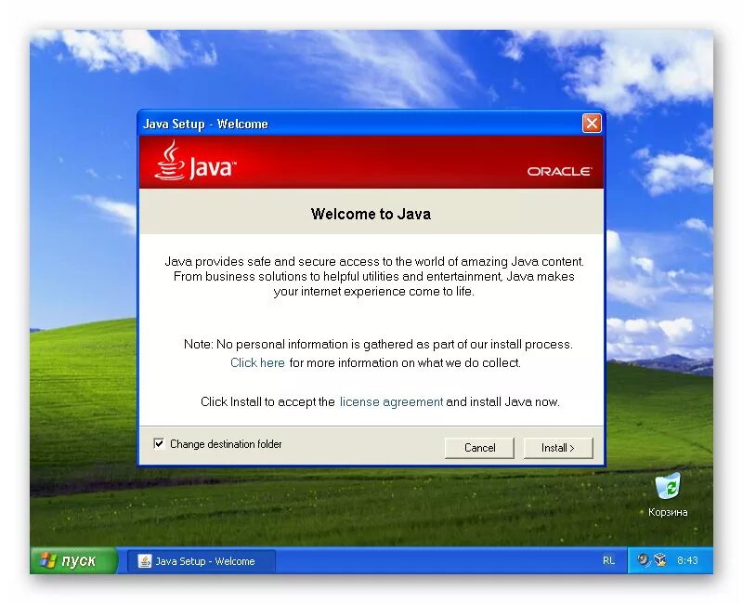
Task: Click the Oracle logo in banner
Action: (x=559, y=171)
